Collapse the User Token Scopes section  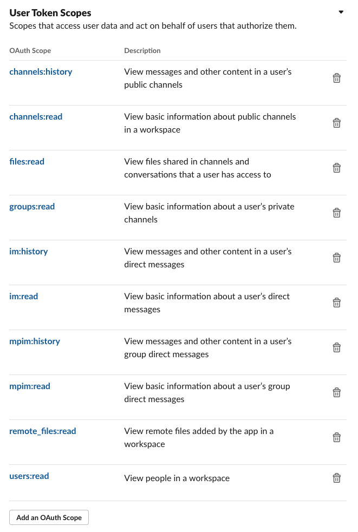[341, 11]
